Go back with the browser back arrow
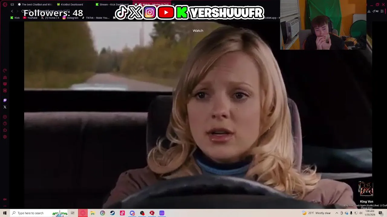 coord(12,11)
